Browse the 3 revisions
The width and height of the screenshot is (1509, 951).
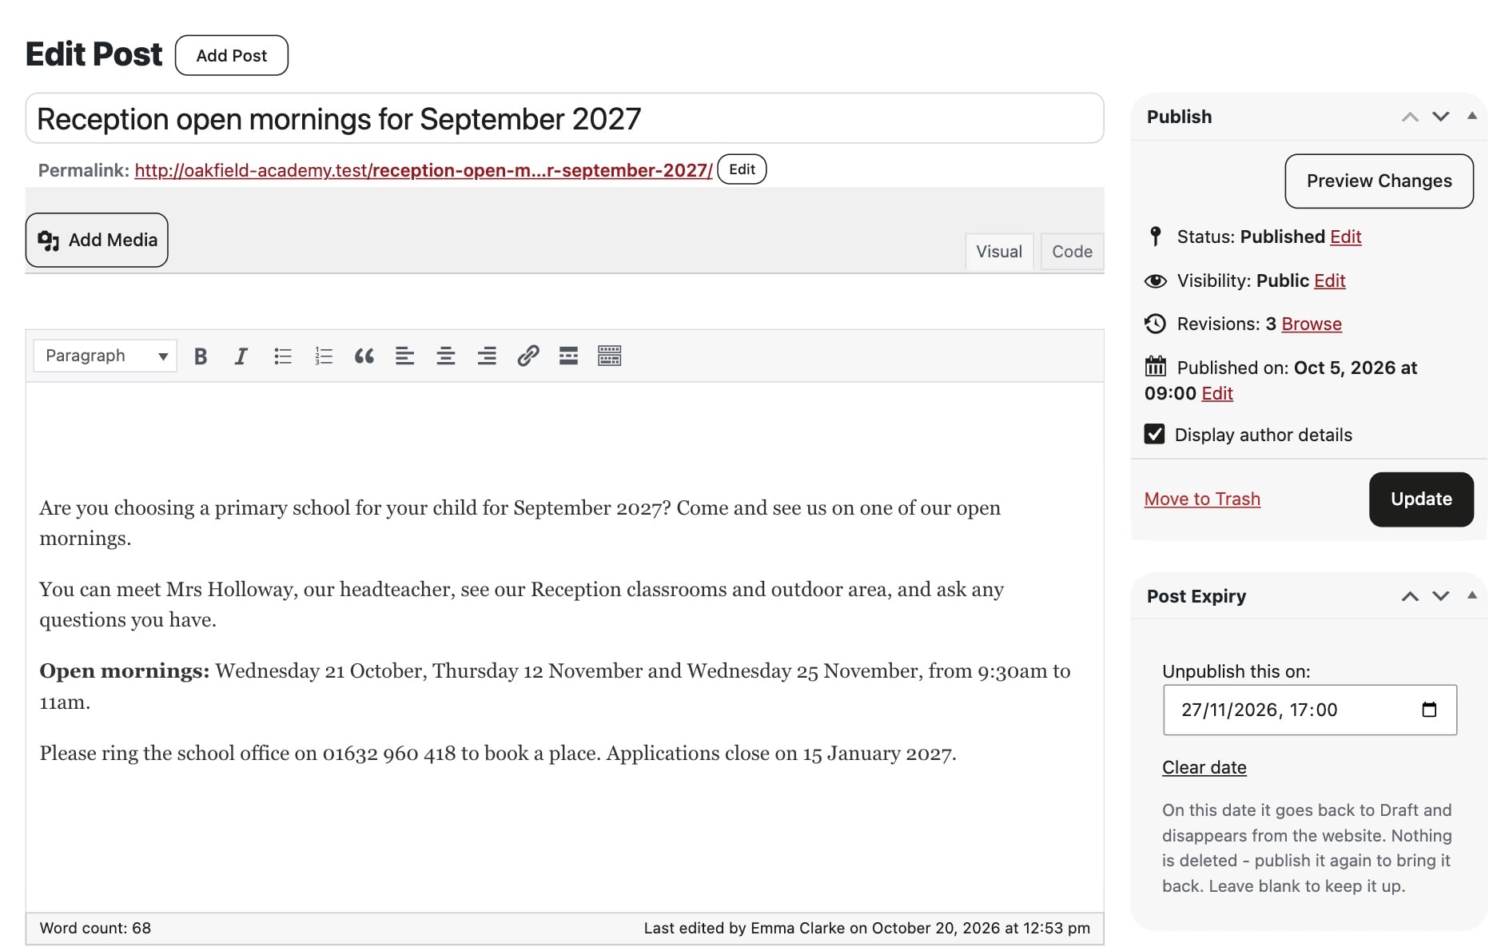[x=1312, y=324]
